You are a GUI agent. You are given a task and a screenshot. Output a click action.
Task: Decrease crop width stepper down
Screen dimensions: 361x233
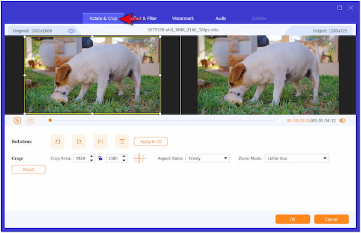pyautogui.click(x=91, y=160)
